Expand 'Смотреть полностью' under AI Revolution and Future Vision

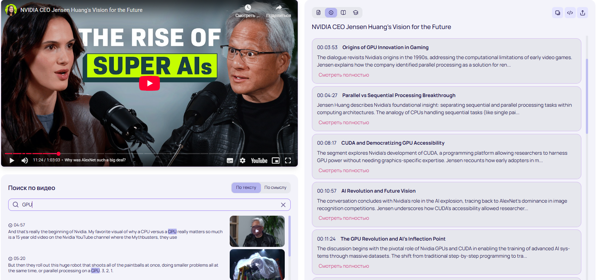click(344, 218)
